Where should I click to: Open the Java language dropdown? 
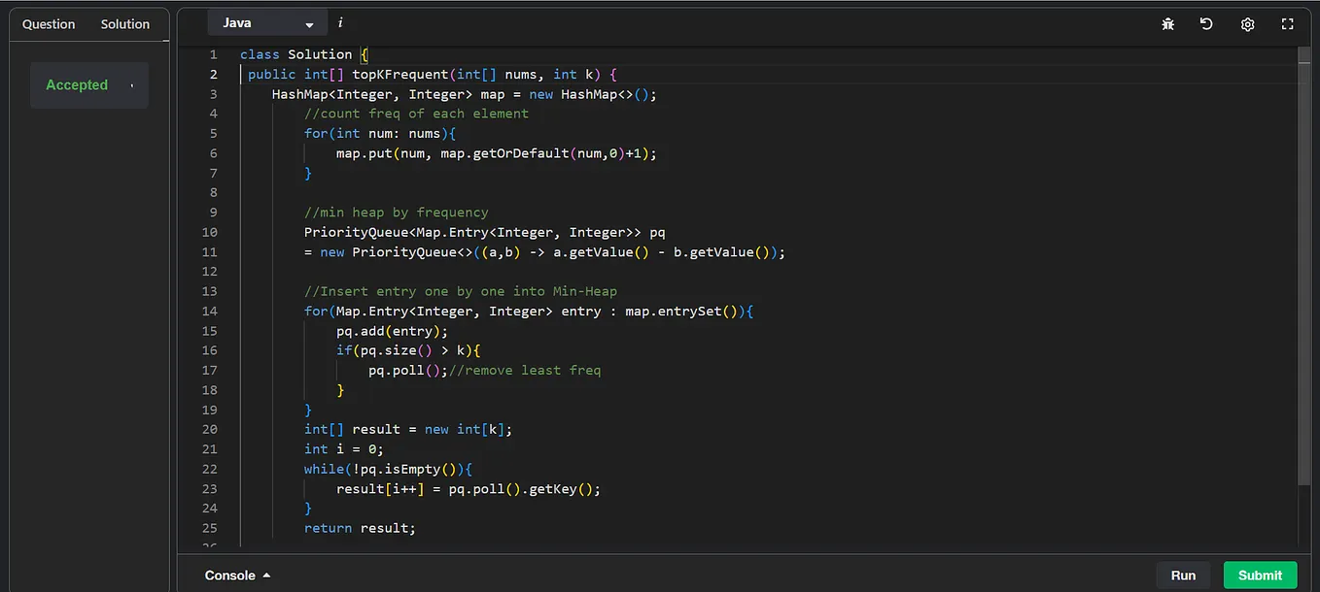tap(267, 21)
